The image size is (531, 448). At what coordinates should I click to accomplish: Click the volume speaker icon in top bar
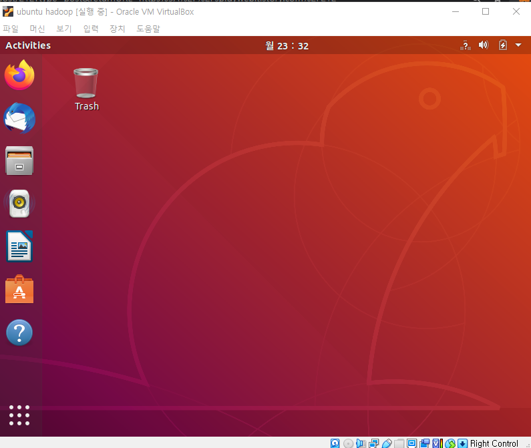484,45
